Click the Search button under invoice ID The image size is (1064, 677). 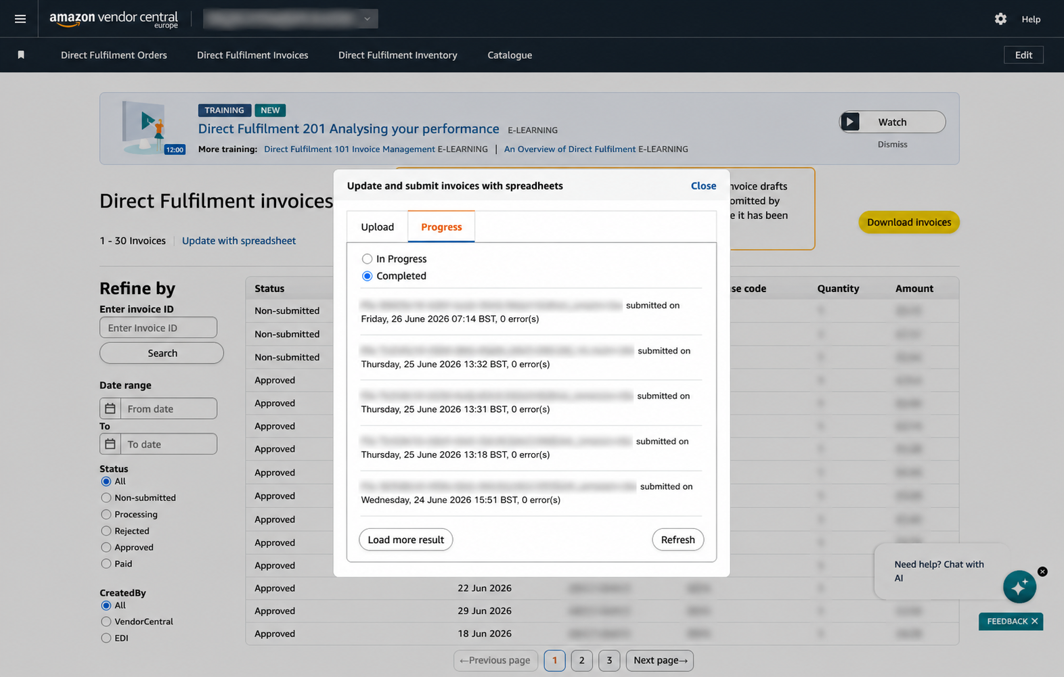tap(162, 353)
